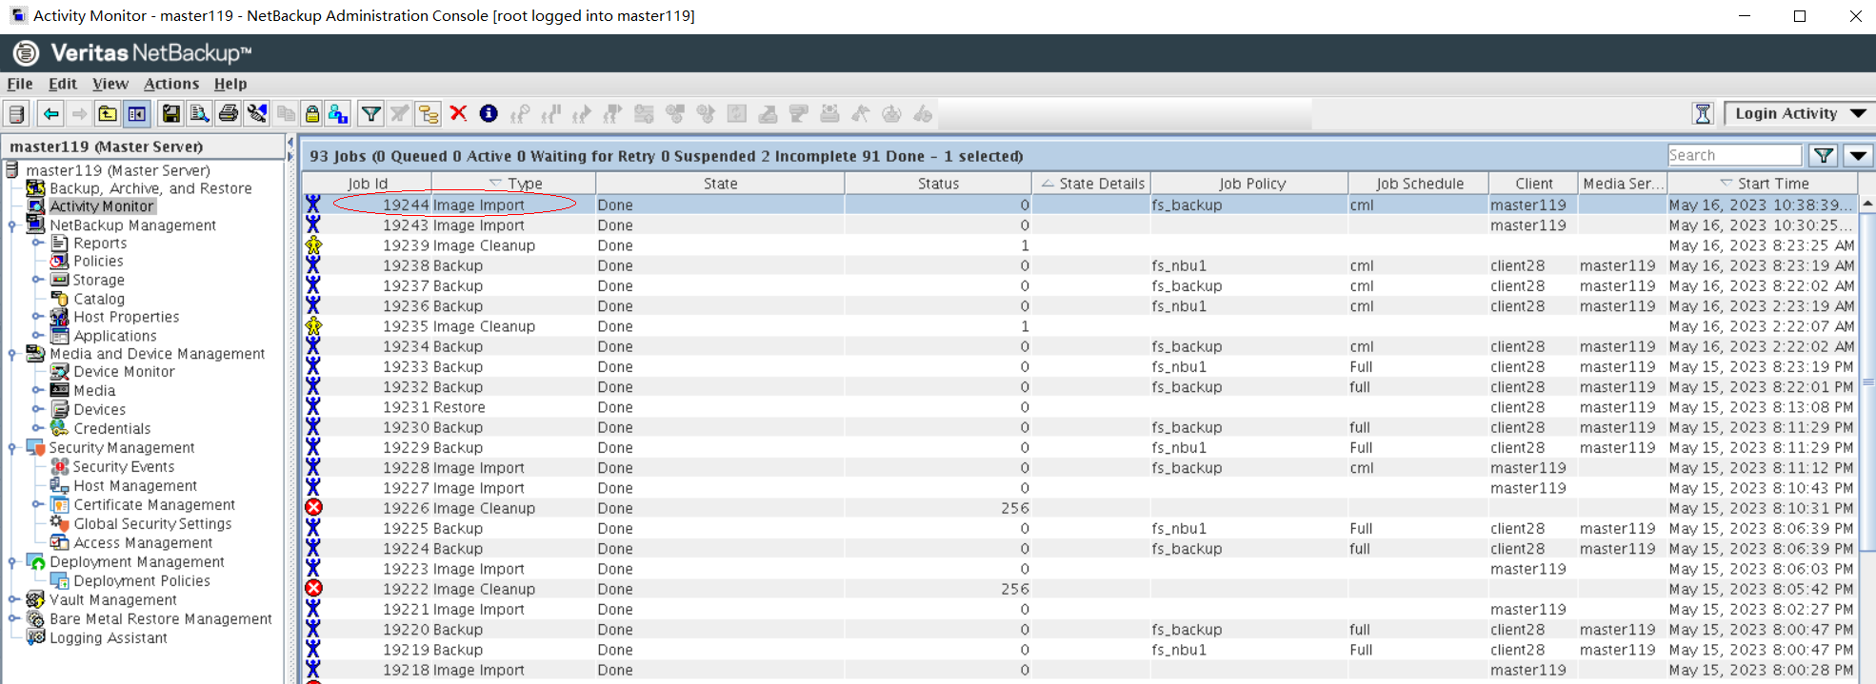Open the Actions menu

(x=171, y=84)
